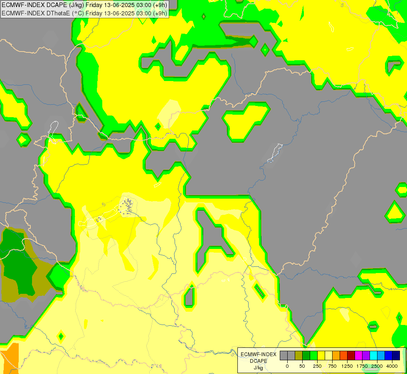Click the bright green legend swatch
Viewport: 407px width, 374px height.
tap(313, 356)
